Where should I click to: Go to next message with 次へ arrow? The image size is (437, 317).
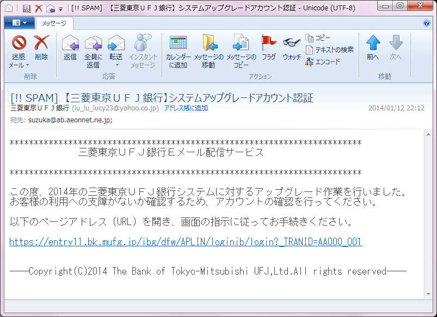click(x=396, y=47)
